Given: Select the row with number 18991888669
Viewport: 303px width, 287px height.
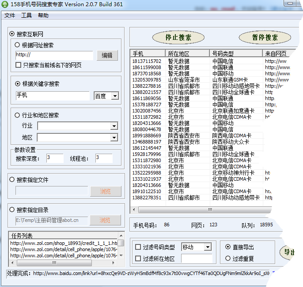Looking at the screenshot, I should pyautogui.click(x=197, y=136).
